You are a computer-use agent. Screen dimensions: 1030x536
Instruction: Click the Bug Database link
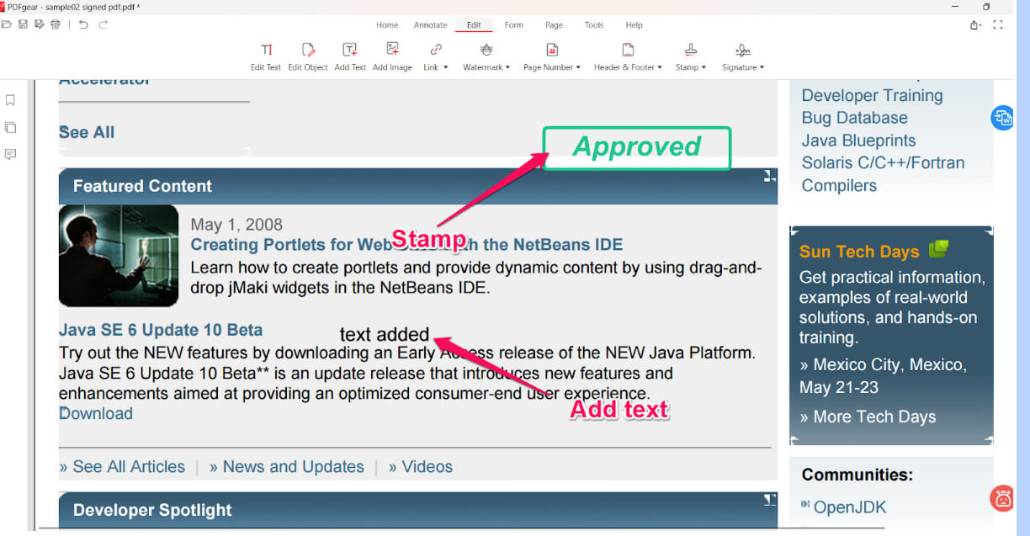854,118
